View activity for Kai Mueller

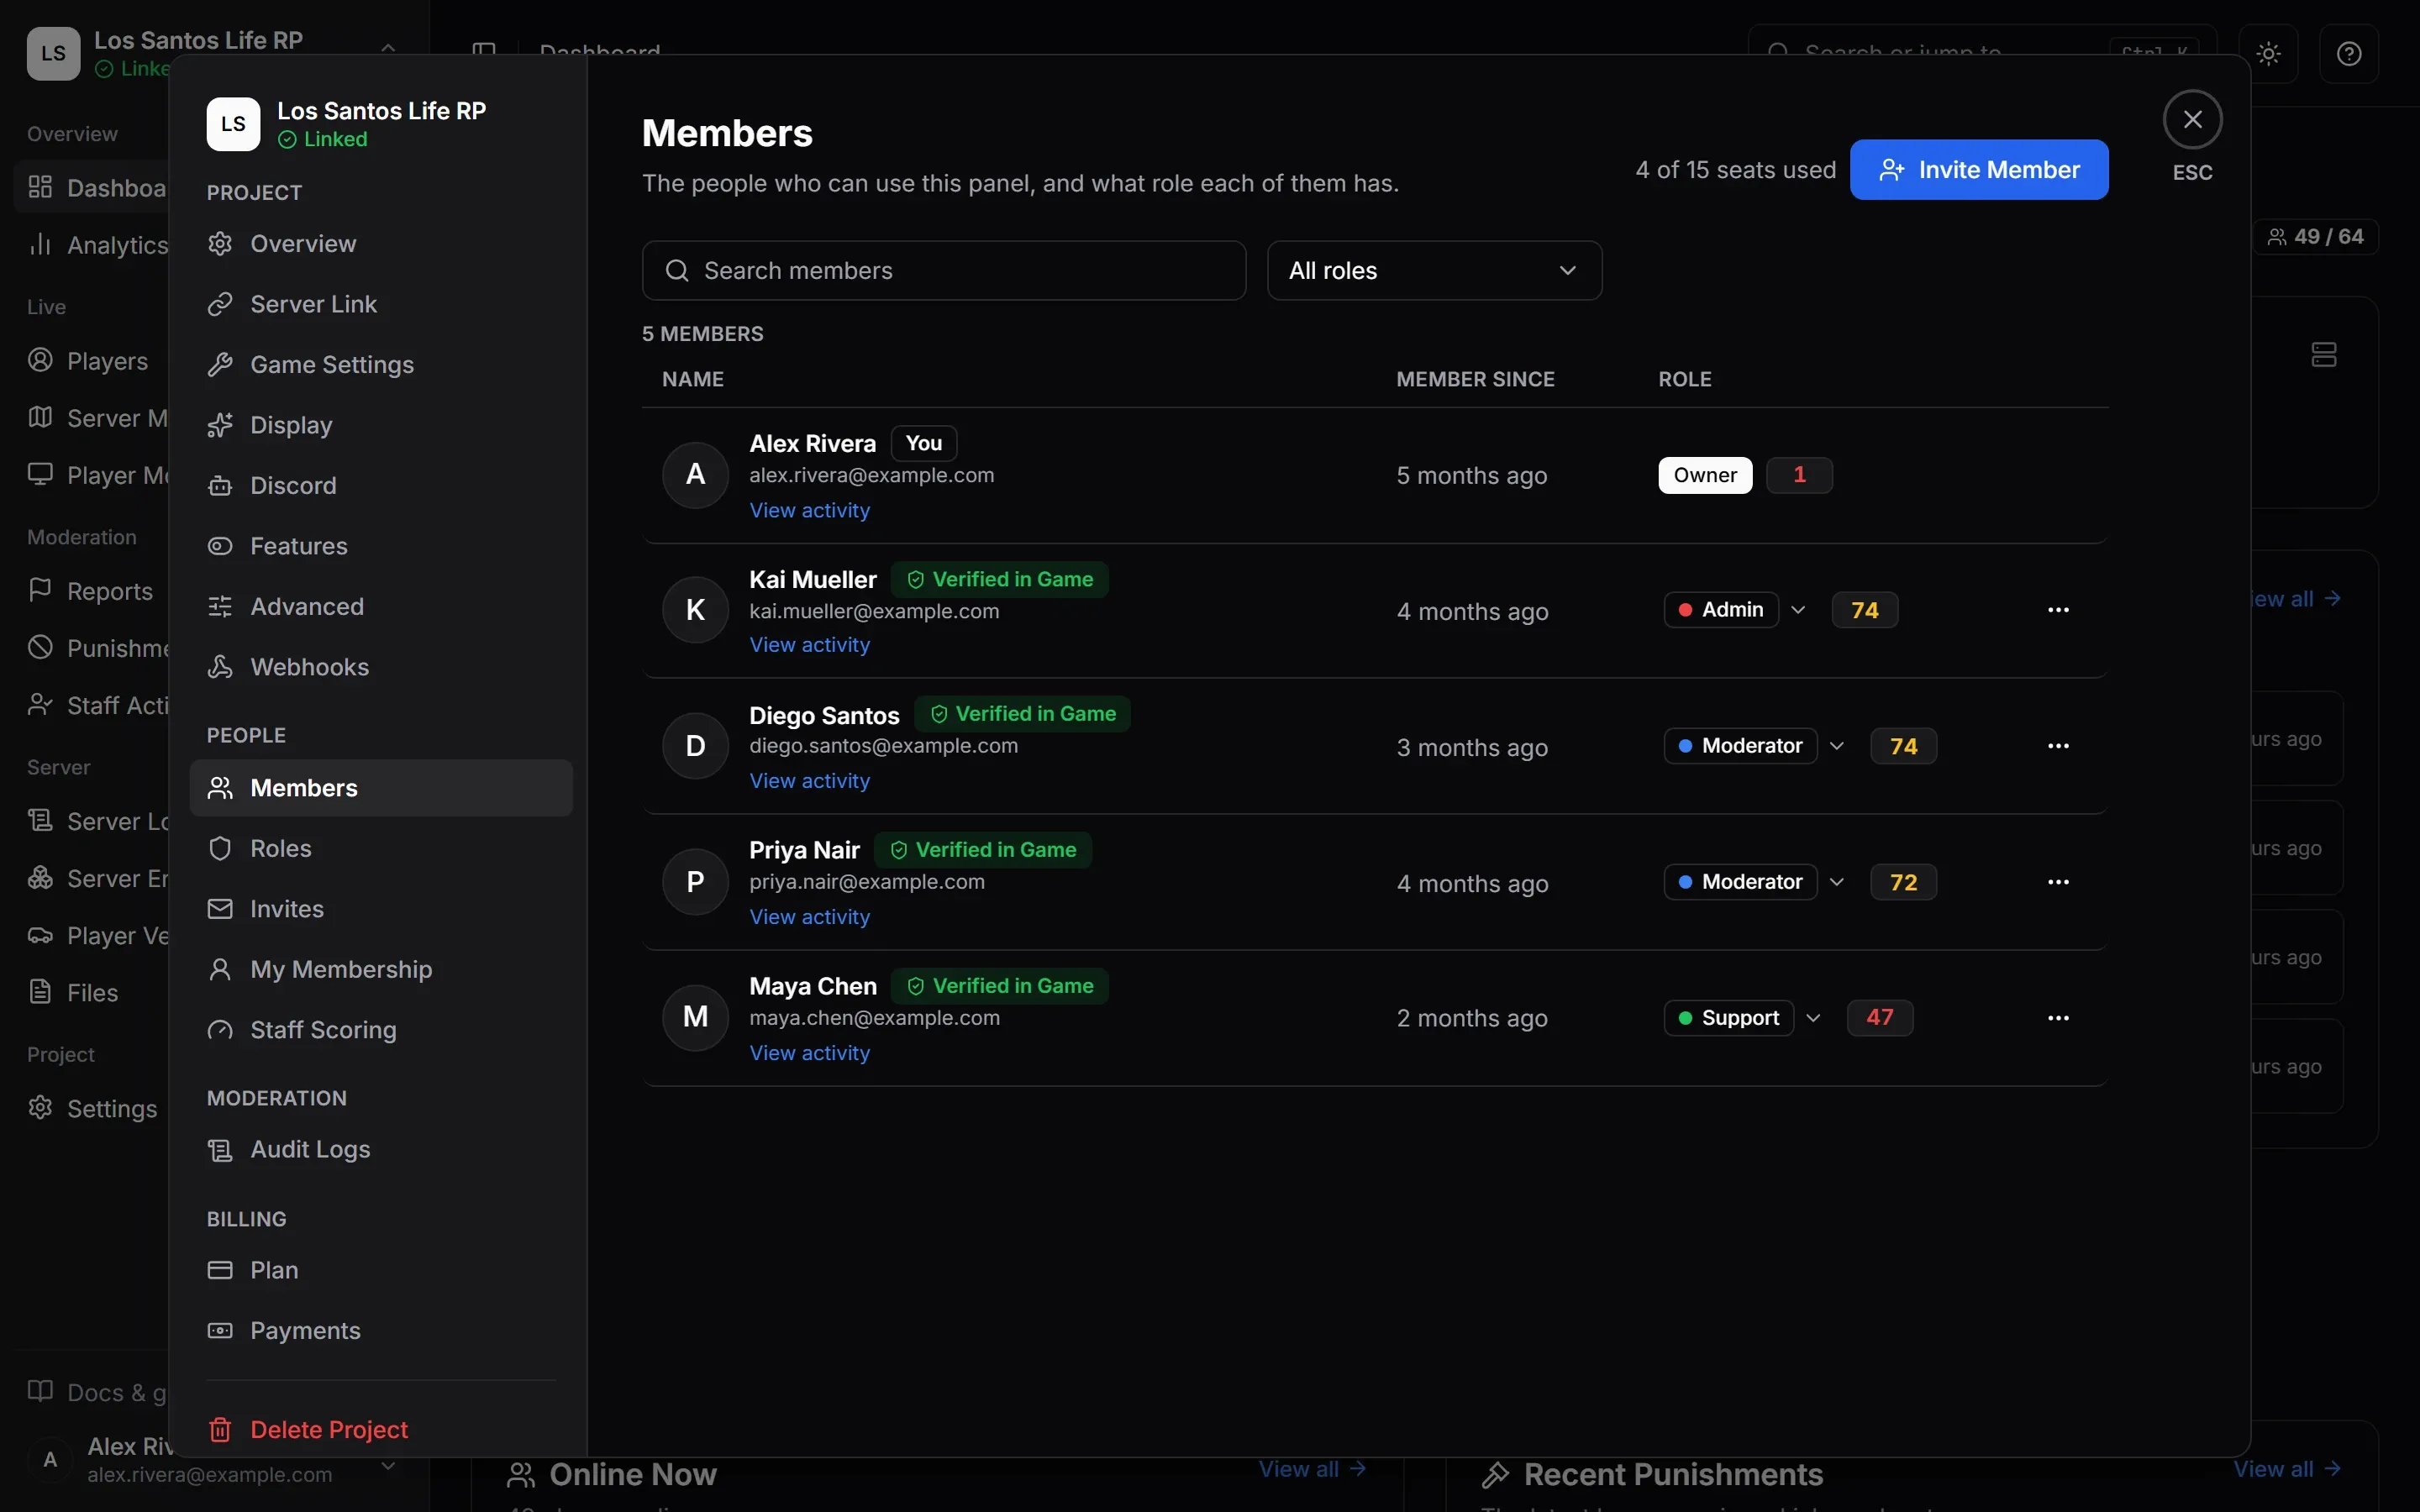(x=810, y=645)
